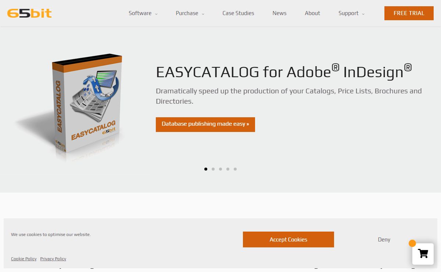441x272 pixels.
Task: Click the 'Dramatically speed up the production' description text
Action: click(x=289, y=96)
